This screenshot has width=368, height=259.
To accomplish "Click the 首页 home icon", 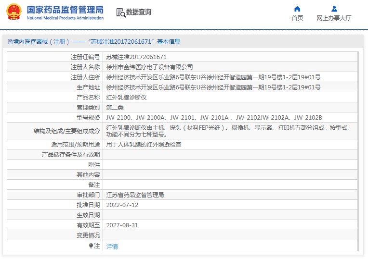I will (x=297, y=9).
